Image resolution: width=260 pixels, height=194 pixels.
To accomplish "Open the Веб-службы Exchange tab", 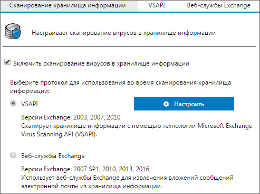I will (x=218, y=5).
